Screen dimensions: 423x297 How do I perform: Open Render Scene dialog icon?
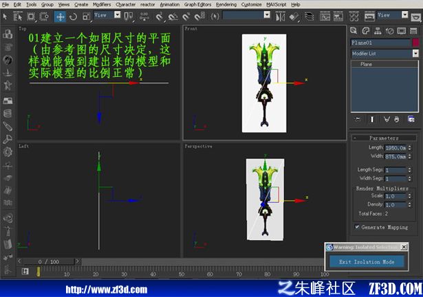[369, 16]
